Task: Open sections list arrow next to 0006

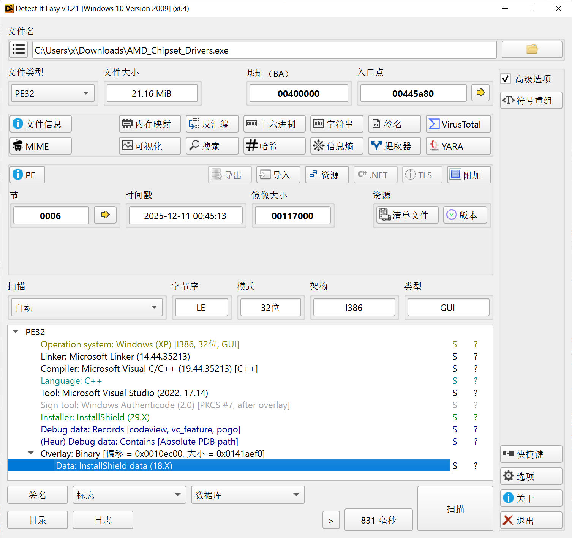Action: pyautogui.click(x=105, y=215)
